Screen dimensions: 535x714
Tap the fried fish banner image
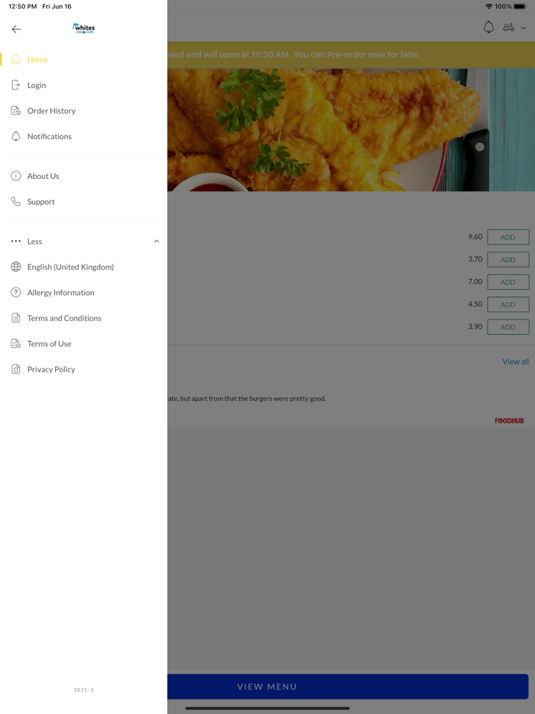351,130
